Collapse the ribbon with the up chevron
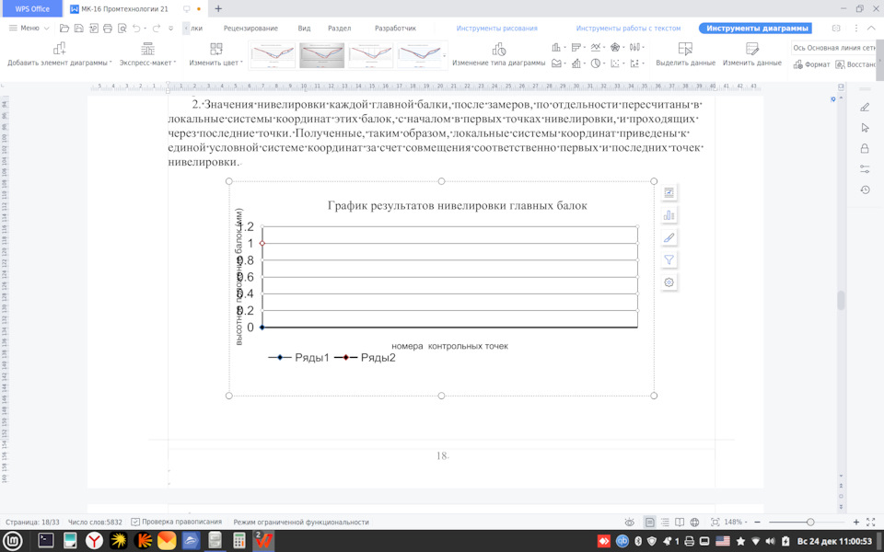Viewport: 884px width, 552px height. 872,29
